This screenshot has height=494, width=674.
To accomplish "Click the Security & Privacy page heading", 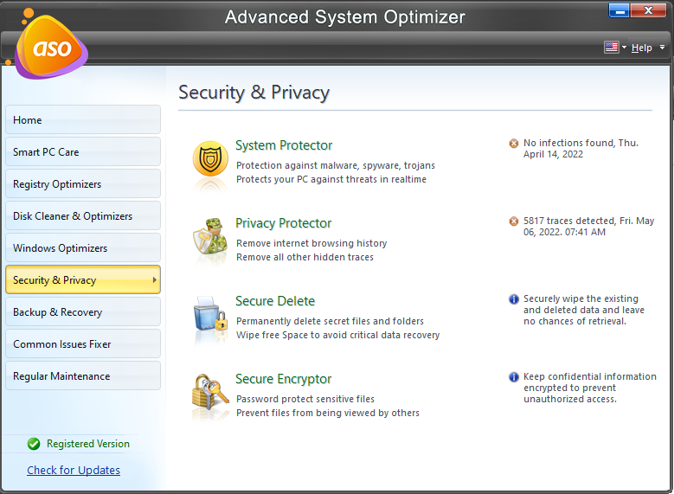I will [x=254, y=93].
